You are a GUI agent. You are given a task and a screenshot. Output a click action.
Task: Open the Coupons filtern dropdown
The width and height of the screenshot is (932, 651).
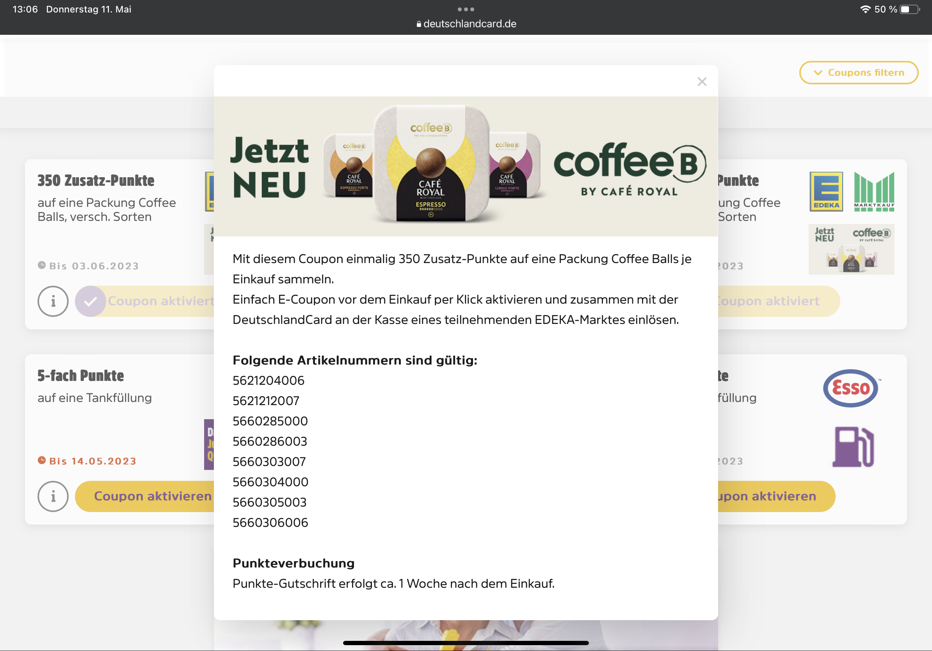pos(859,73)
